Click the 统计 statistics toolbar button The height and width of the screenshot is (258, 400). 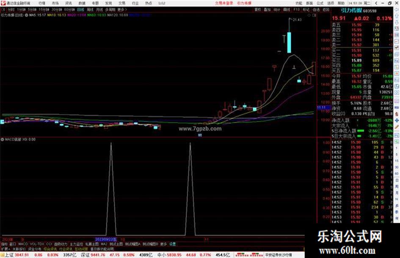[x=277, y=9]
